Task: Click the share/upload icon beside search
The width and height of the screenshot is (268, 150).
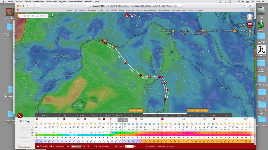Action: click(52, 16)
